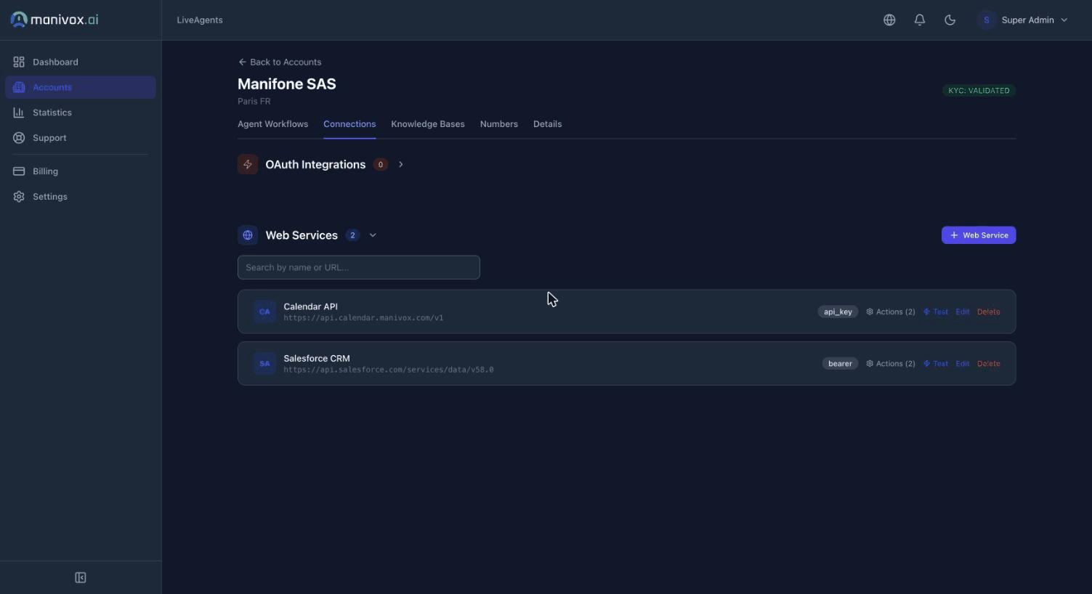Viewport: 1092px width, 594px height.
Task: Open Actions (2) for Salesforce CRM
Action: point(891,364)
